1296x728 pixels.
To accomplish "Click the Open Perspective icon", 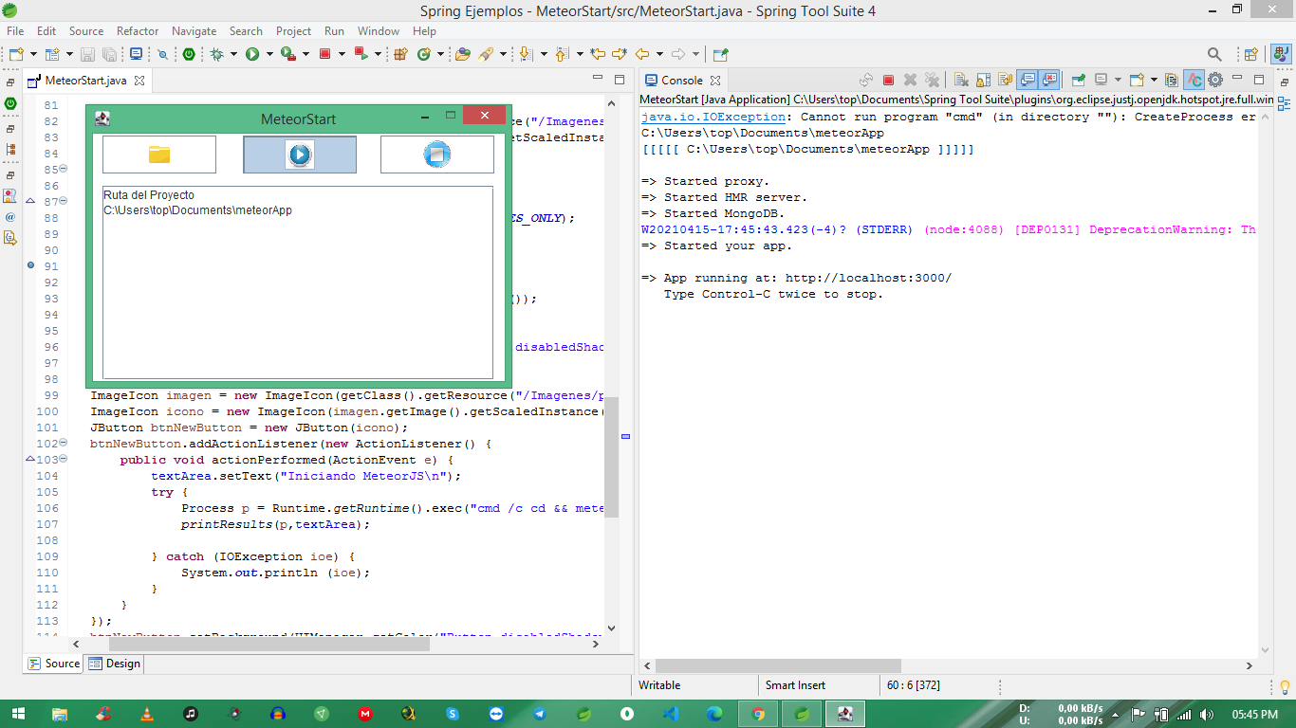I will [x=1251, y=54].
